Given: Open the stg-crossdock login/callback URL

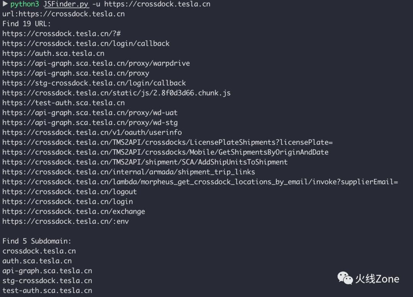Looking at the screenshot, I should click(94, 83).
